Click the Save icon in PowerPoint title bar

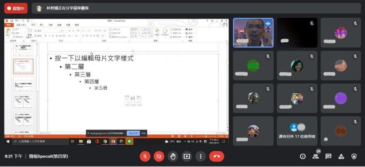coord(11,20)
